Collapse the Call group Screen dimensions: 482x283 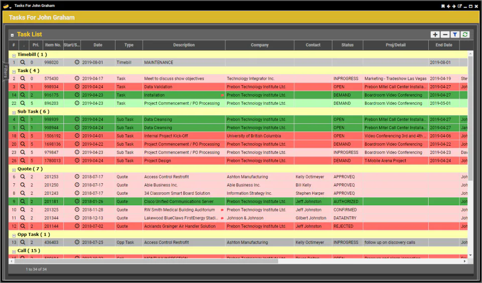point(14,252)
